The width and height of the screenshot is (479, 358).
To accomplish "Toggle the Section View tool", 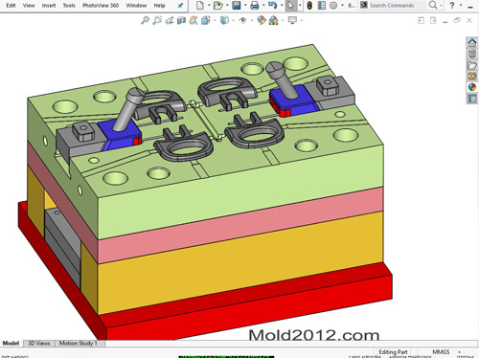I will tap(181, 20).
